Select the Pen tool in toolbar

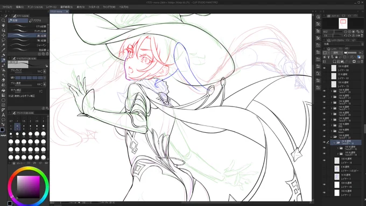(3, 55)
